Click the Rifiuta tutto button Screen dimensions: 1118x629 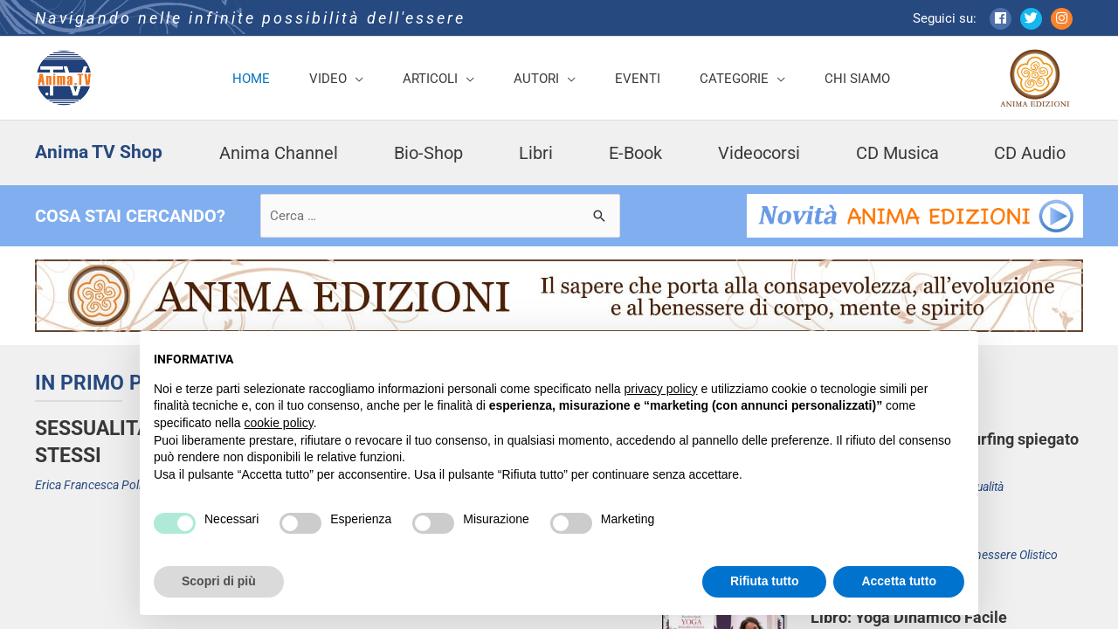[x=764, y=582]
